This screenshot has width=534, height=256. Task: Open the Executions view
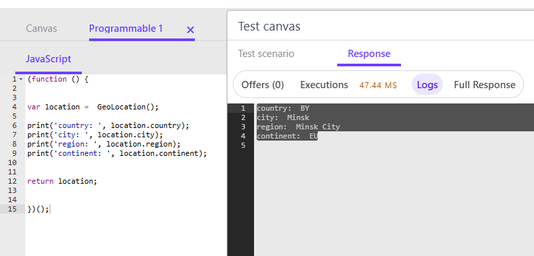click(324, 85)
